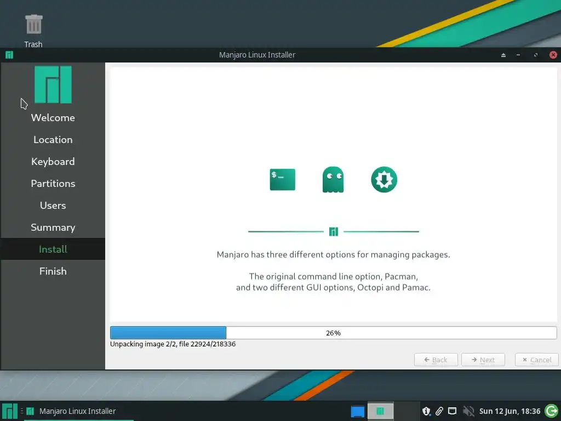Open the clipboard paperclip tray icon

pos(439,411)
